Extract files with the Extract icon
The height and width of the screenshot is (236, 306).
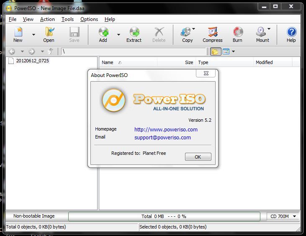coord(134,35)
